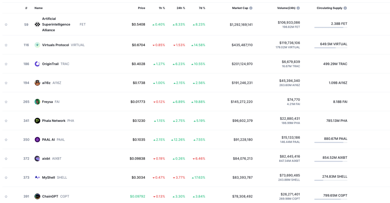Screen dimensions: 390x203
Task: Sort table by rank # column
Action: click(26, 8)
